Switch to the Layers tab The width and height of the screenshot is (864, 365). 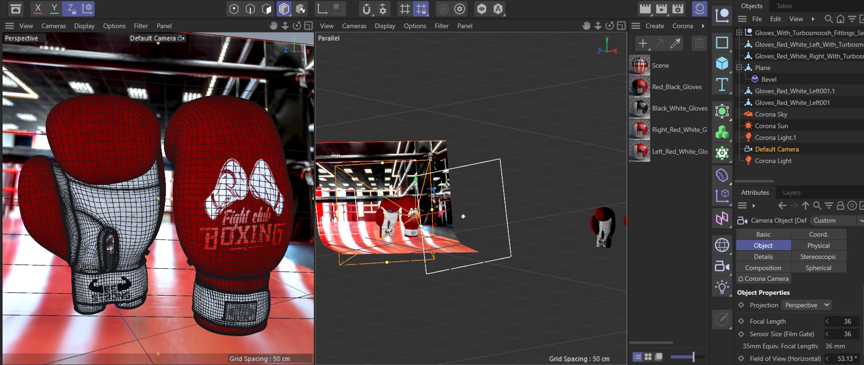click(x=792, y=193)
